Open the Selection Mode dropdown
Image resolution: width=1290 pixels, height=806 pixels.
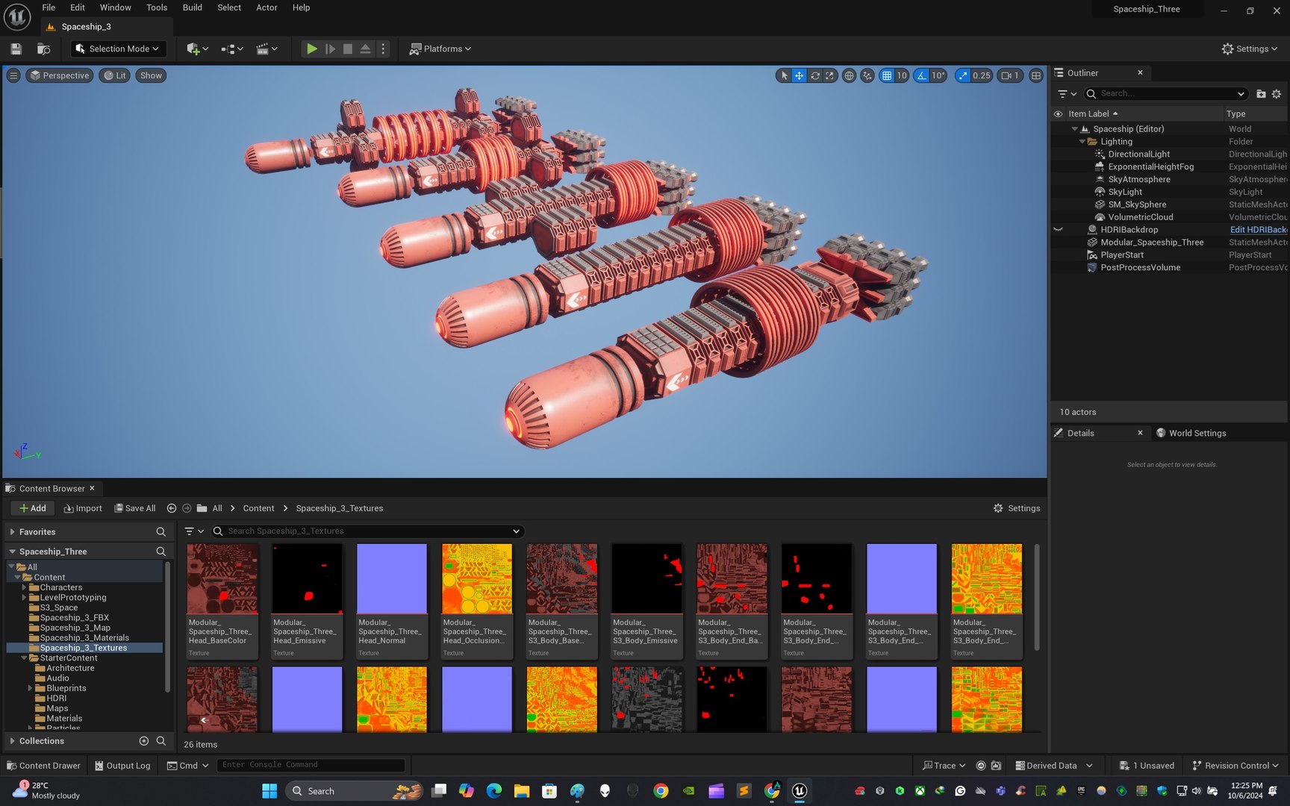[x=118, y=49]
